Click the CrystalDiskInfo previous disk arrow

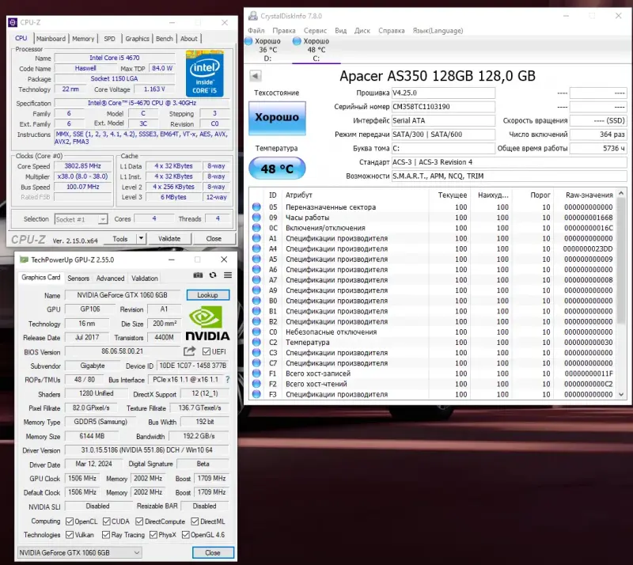[255, 75]
